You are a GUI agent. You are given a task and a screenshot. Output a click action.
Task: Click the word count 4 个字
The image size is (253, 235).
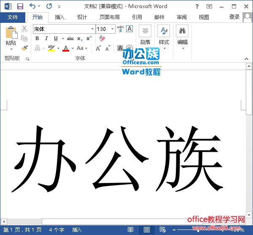(x=57, y=230)
